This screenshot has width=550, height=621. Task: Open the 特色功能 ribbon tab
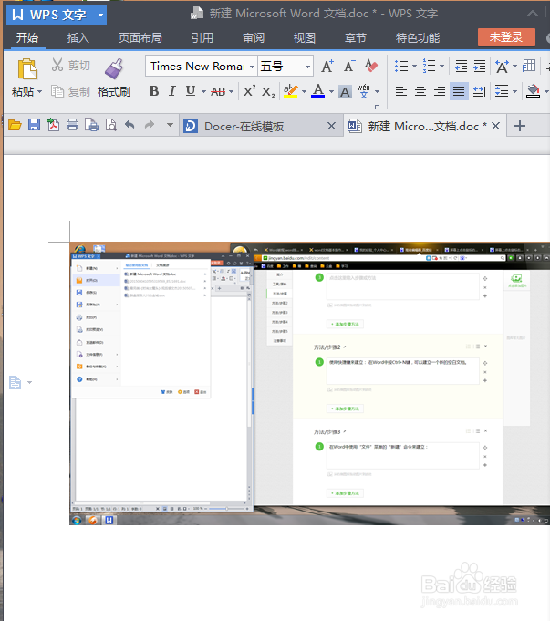tap(418, 38)
